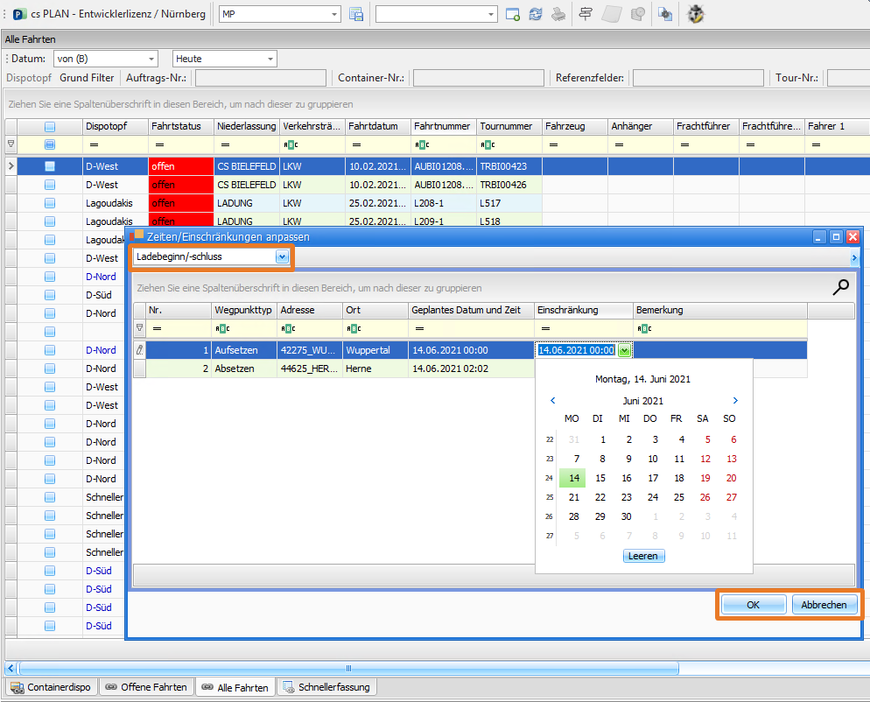870x702 pixels.
Task: Click the ladybug debug icon
Action: pos(696,14)
